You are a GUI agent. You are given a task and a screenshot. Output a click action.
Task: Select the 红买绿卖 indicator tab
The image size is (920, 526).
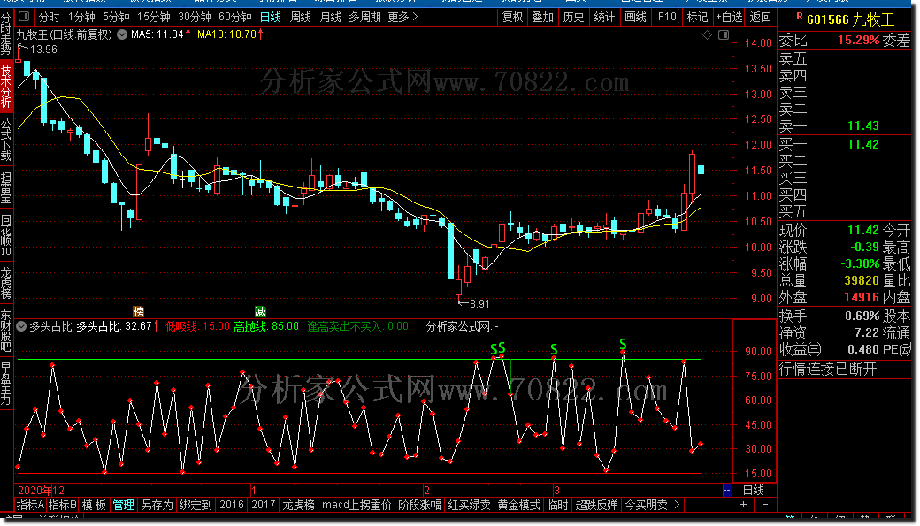click(470, 504)
